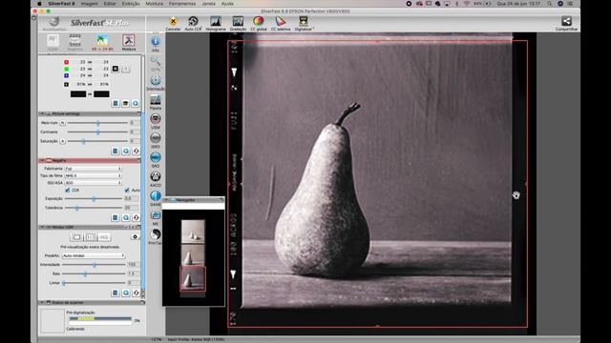Open the Janela menu
The height and width of the screenshot is (343, 611).
point(208,4)
